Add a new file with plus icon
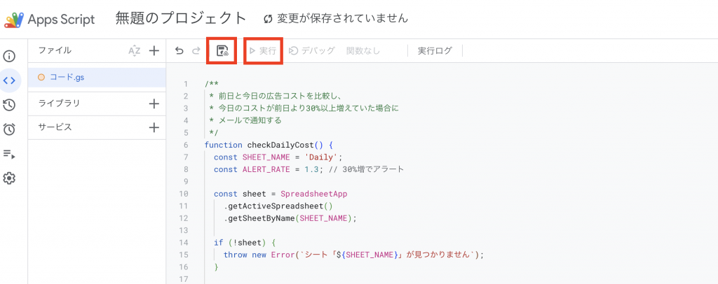 tap(154, 50)
